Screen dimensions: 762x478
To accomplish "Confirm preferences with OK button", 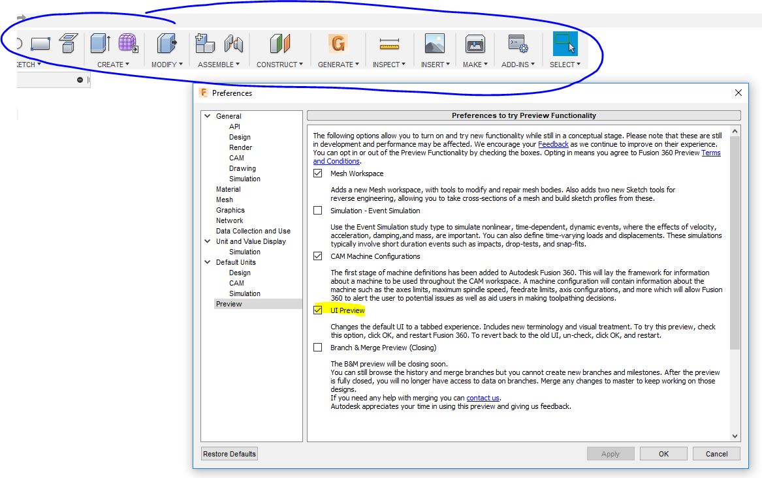I will click(664, 454).
